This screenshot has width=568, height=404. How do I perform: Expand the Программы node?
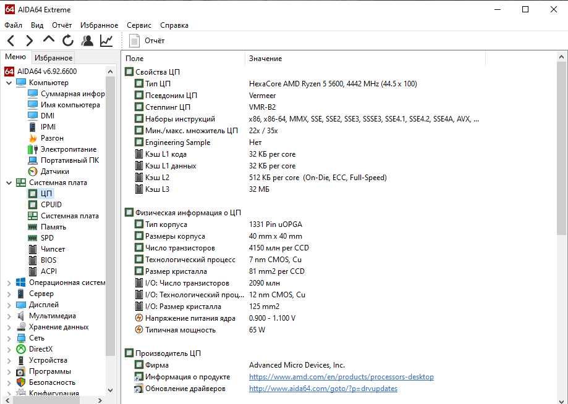[9, 372]
